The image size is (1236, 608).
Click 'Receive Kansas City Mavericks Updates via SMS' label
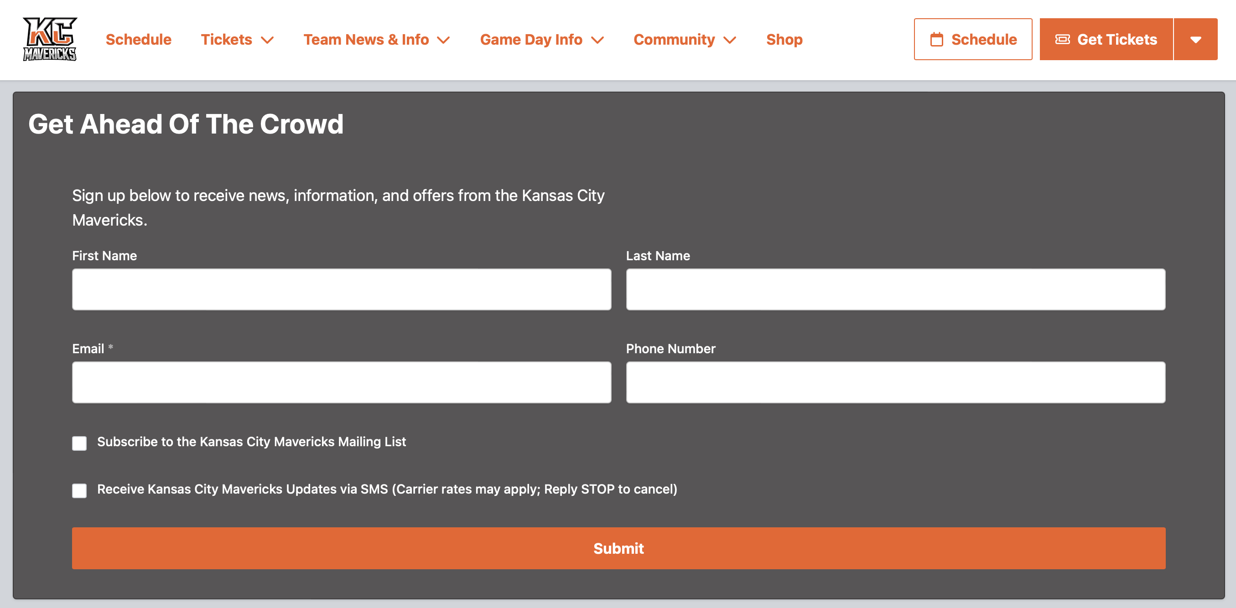tap(387, 489)
